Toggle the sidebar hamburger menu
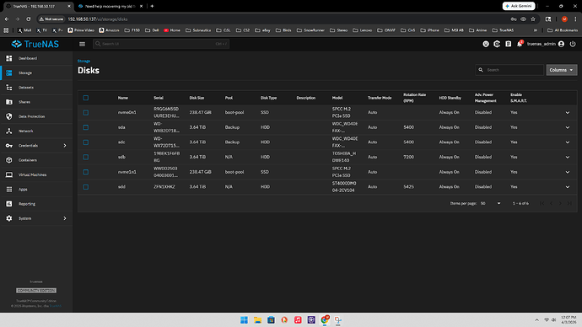582x327 pixels. (x=82, y=44)
